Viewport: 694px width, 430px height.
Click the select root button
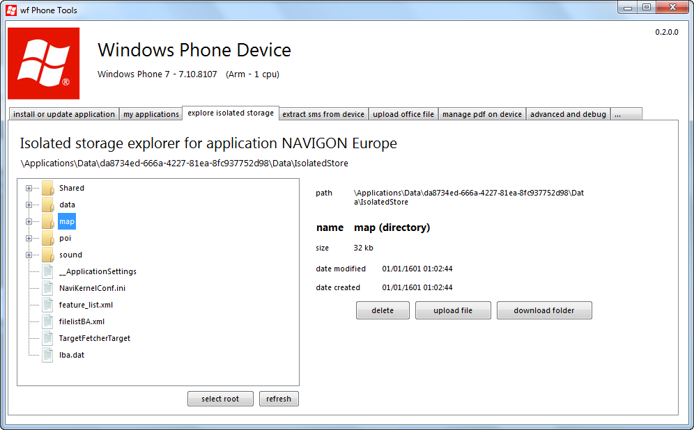coord(220,399)
